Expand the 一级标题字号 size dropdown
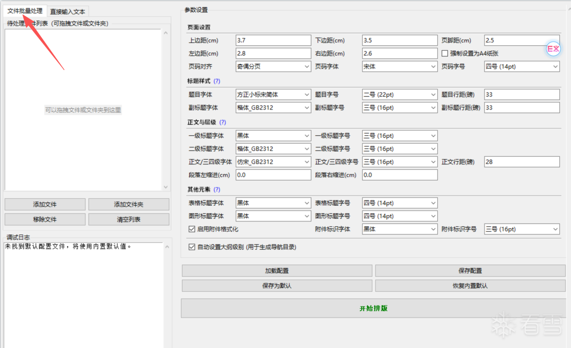The width and height of the screenshot is (571, 348). [399, 136]
